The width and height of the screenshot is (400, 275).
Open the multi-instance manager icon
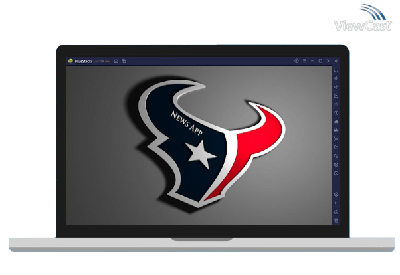click(336, 156)
